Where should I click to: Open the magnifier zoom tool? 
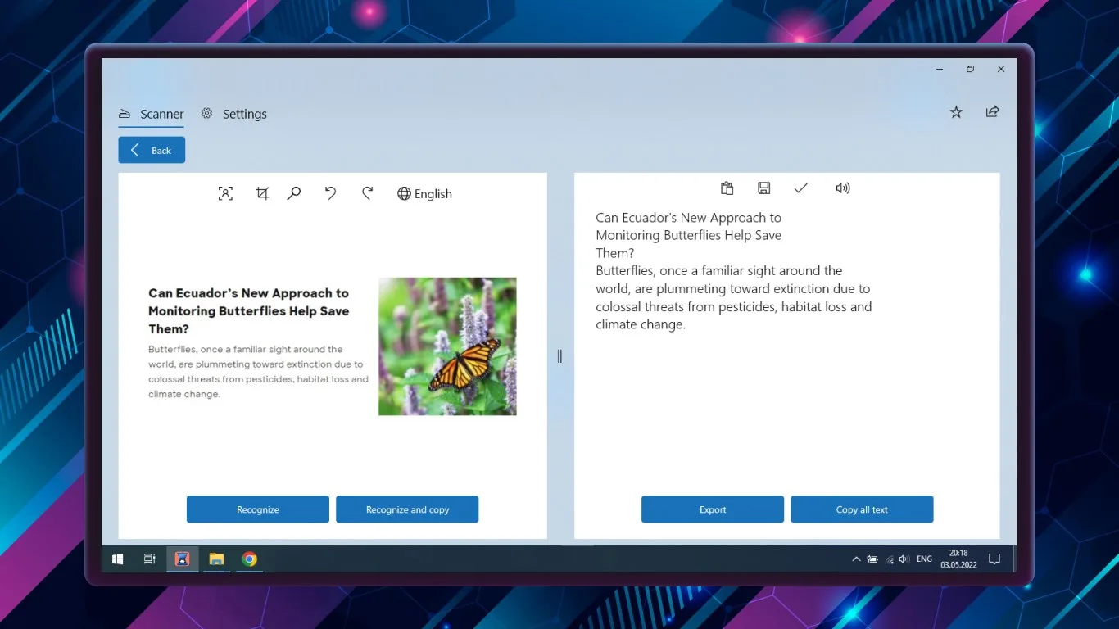[x=294, y=193]
